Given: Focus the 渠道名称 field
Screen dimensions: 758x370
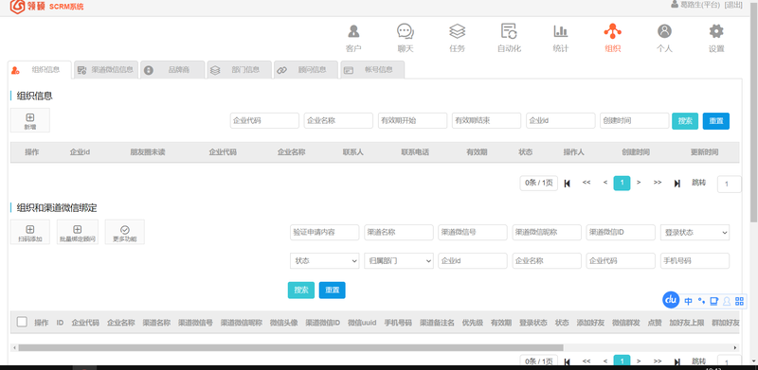Looking at the screenshot, I should [398, 233].
